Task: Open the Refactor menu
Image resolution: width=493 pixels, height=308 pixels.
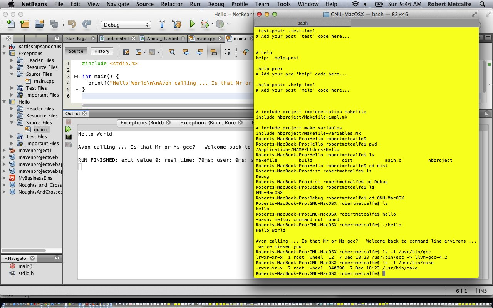Action: [172, 4]
